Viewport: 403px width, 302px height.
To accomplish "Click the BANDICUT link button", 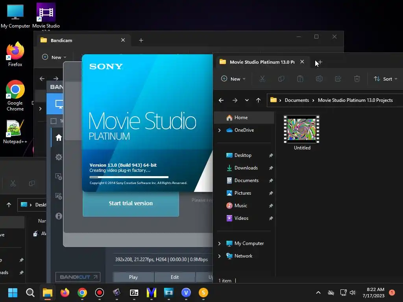I will coord(78,277).
